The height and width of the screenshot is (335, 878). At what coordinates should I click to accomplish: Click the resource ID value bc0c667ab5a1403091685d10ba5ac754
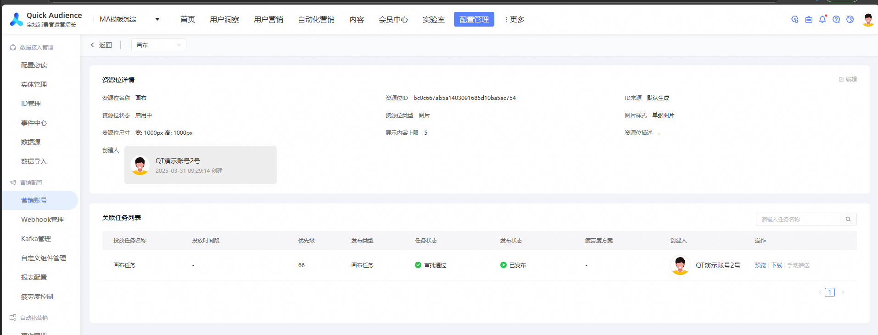pos(464,98)
